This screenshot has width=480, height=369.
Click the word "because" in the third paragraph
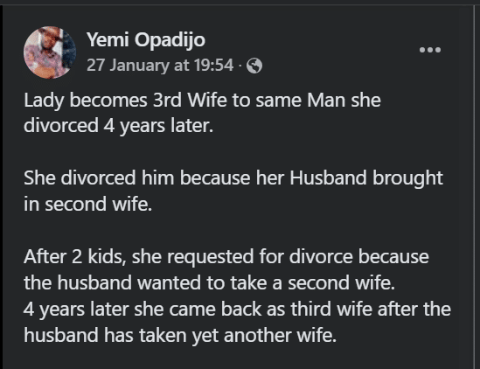point(393,256)
